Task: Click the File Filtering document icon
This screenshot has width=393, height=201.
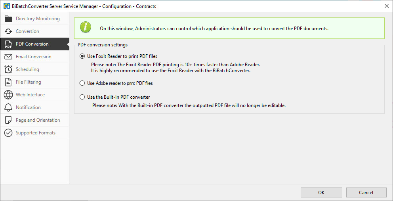Action: [8, 82]
